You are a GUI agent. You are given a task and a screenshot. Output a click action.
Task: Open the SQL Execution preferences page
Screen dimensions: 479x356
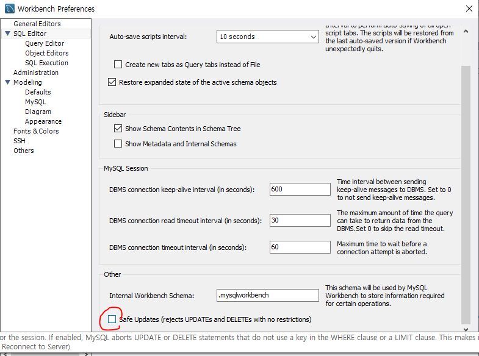pyautogui.click(x=46, y=63)
